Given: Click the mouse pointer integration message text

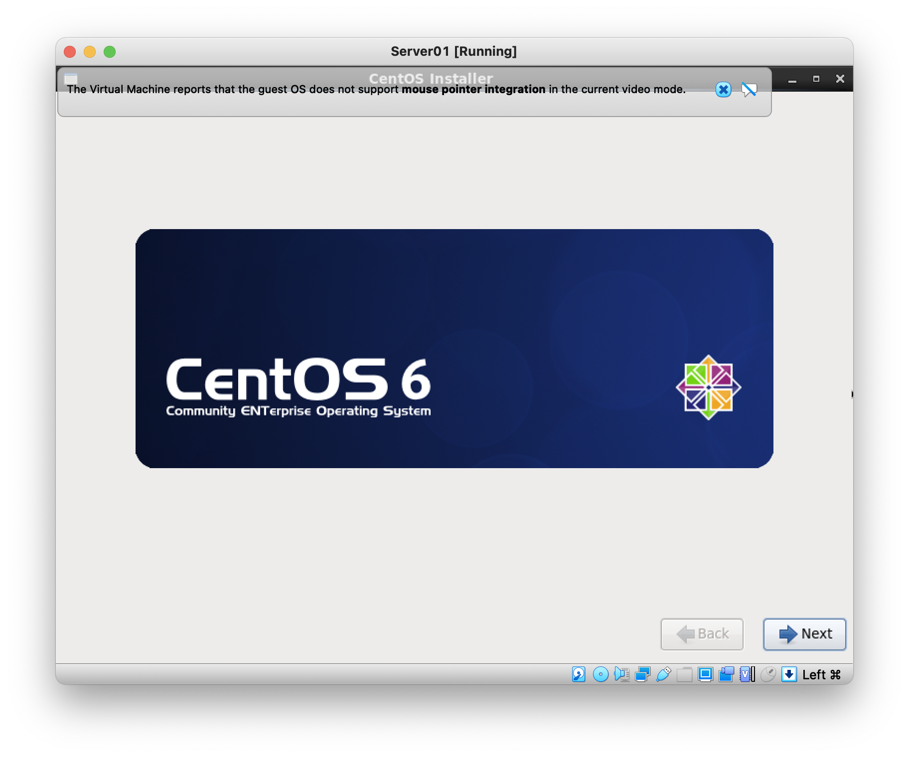Looking at the screenshot, I should click(x=376, y=90).
